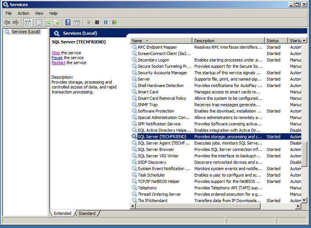Select TCP/IP NetBIOS Helper service
The height and width of the screenshot is (228, 311).
coord(216,181)
